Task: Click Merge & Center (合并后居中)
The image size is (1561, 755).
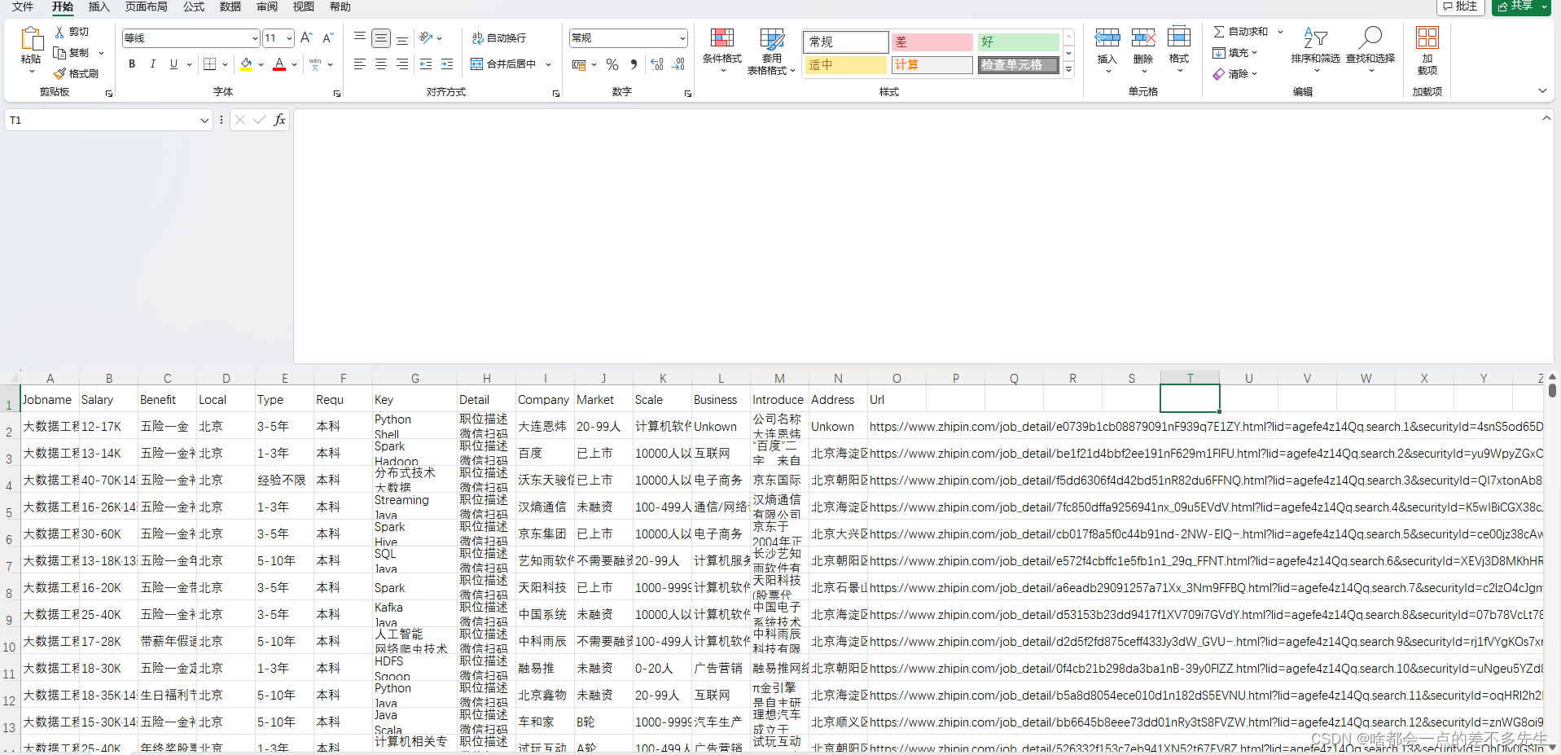Action: coord(503,64)
